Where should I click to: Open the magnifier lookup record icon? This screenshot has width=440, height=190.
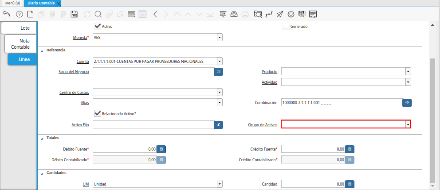98,14
